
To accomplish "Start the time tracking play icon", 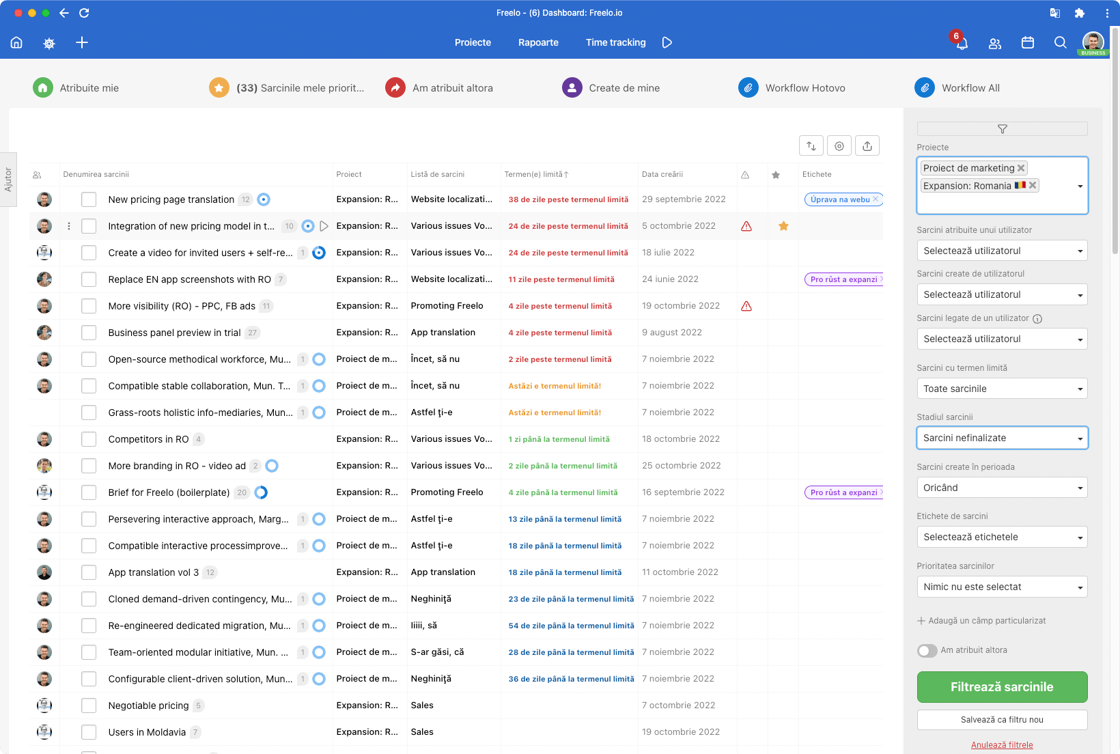I will tap(667, 42).
